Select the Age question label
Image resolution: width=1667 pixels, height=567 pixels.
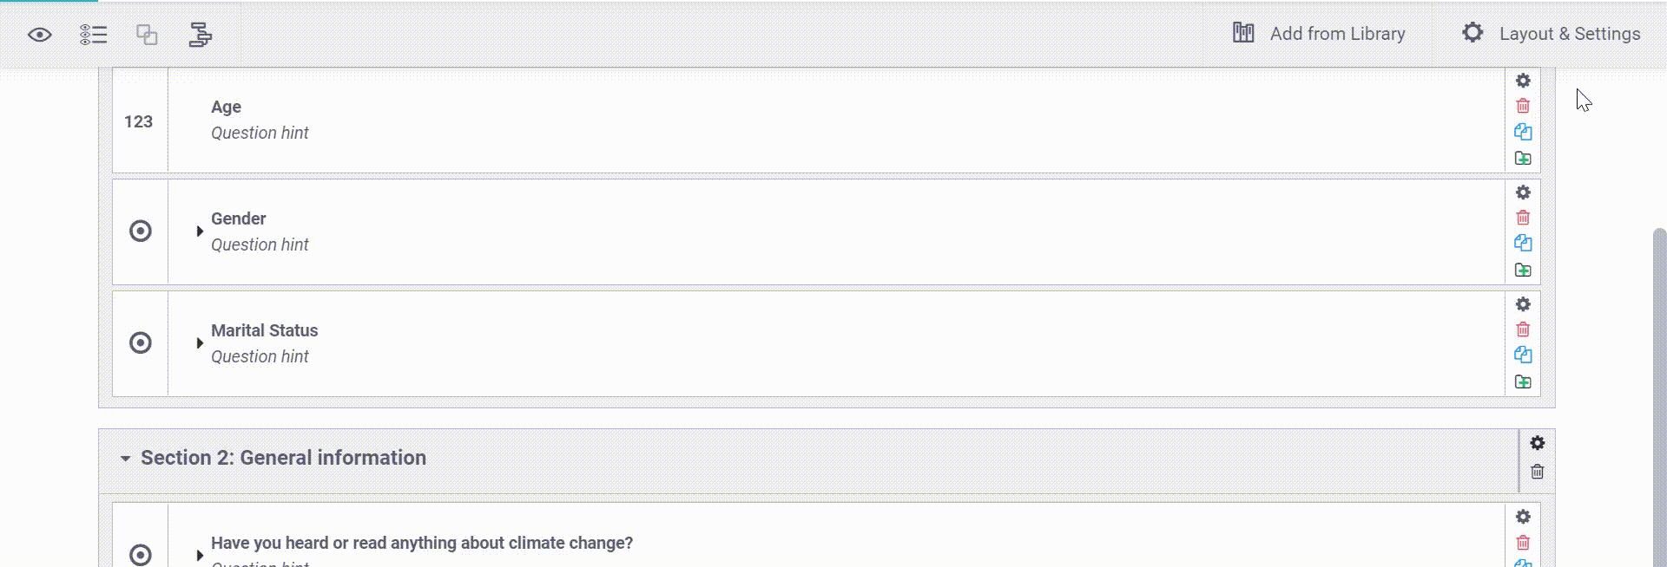[226, 107]
